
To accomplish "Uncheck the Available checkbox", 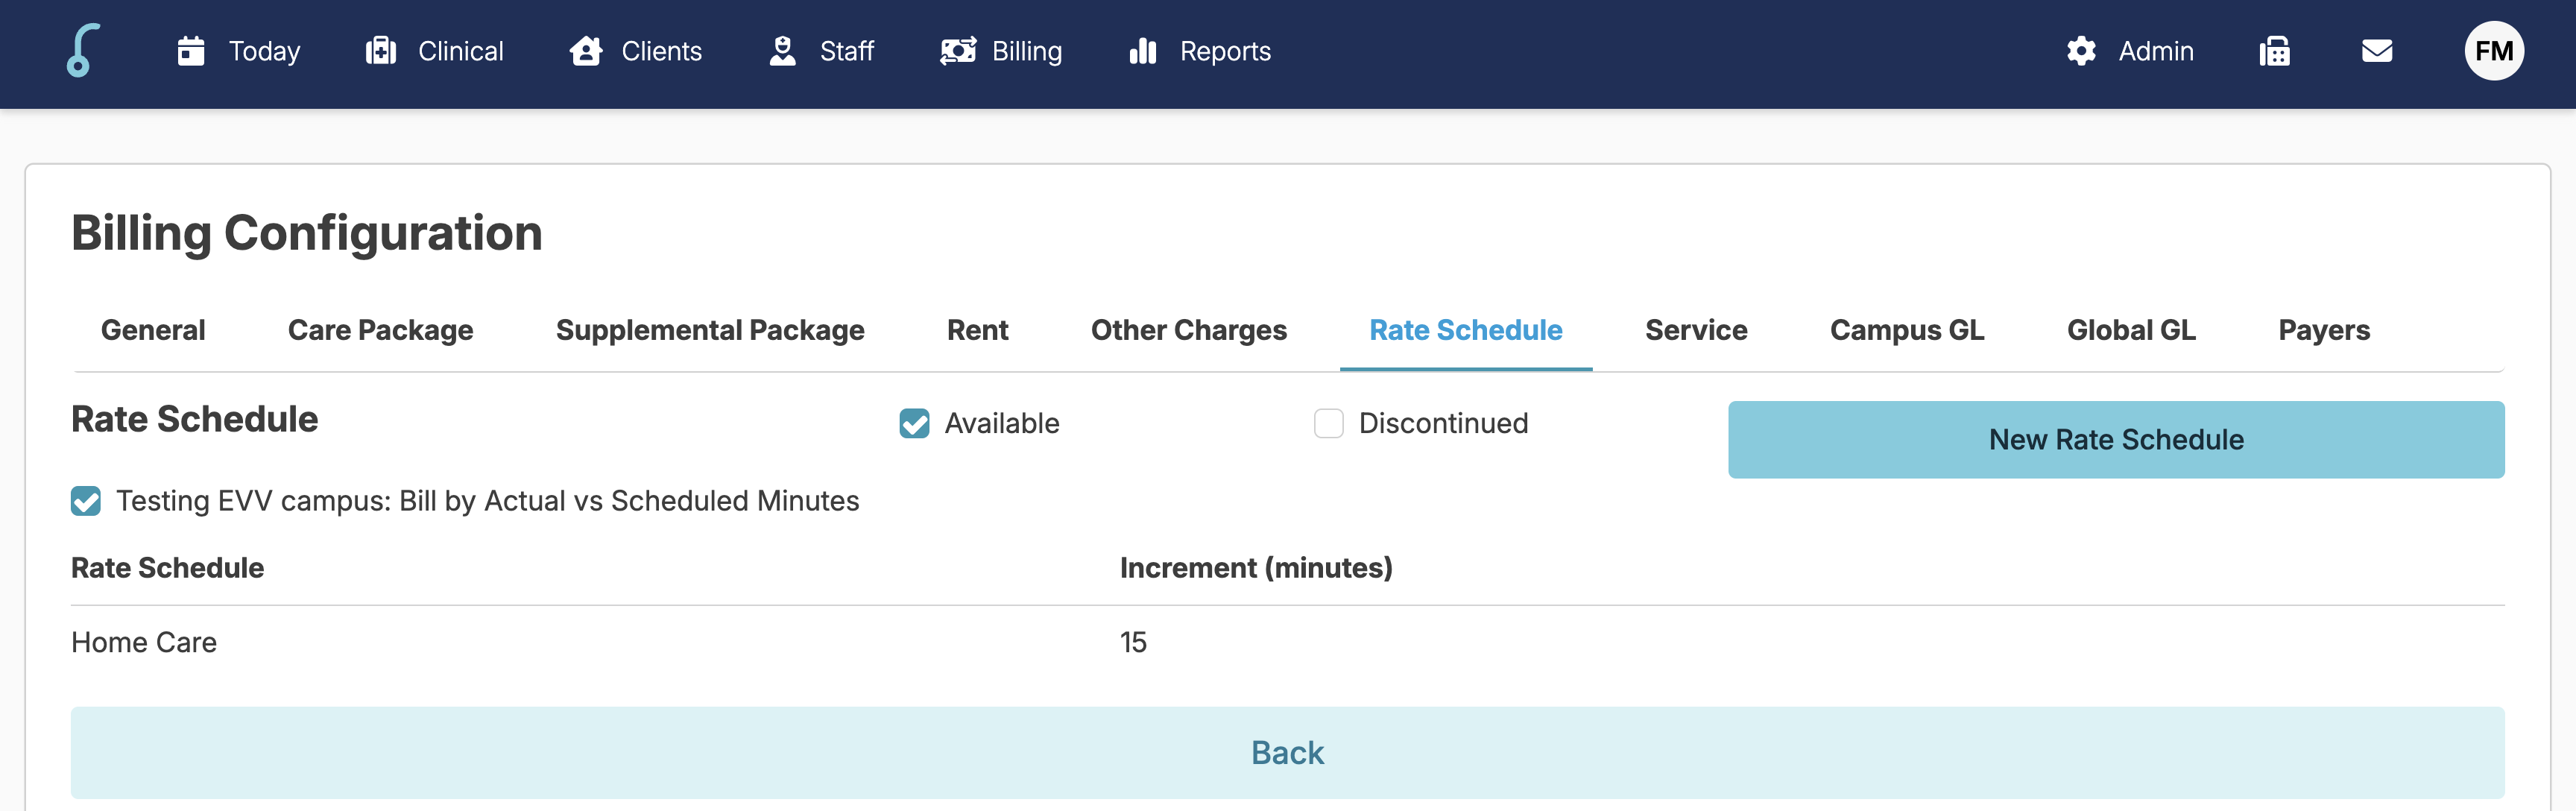I will click(x=914, y=424).
